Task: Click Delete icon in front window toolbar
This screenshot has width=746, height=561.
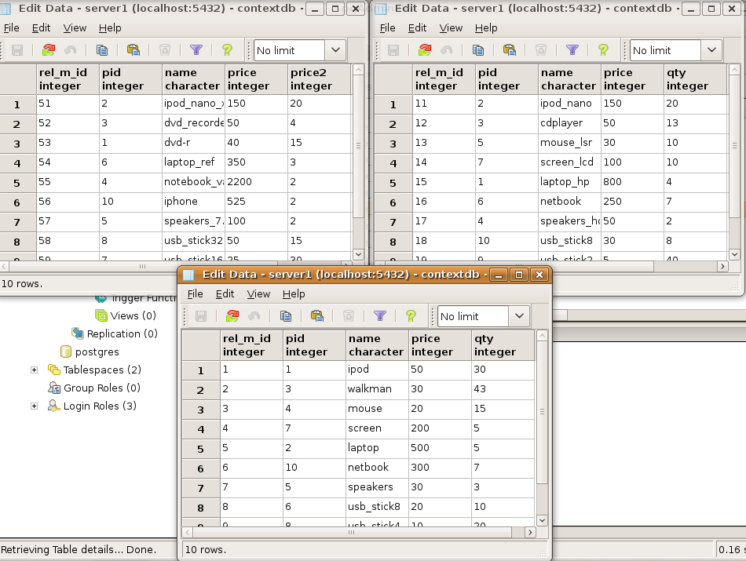Action: tap(349, 316)
